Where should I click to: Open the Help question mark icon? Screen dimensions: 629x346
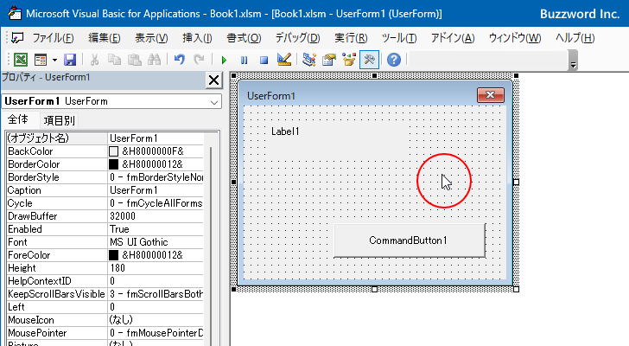[x=394, y=60]
